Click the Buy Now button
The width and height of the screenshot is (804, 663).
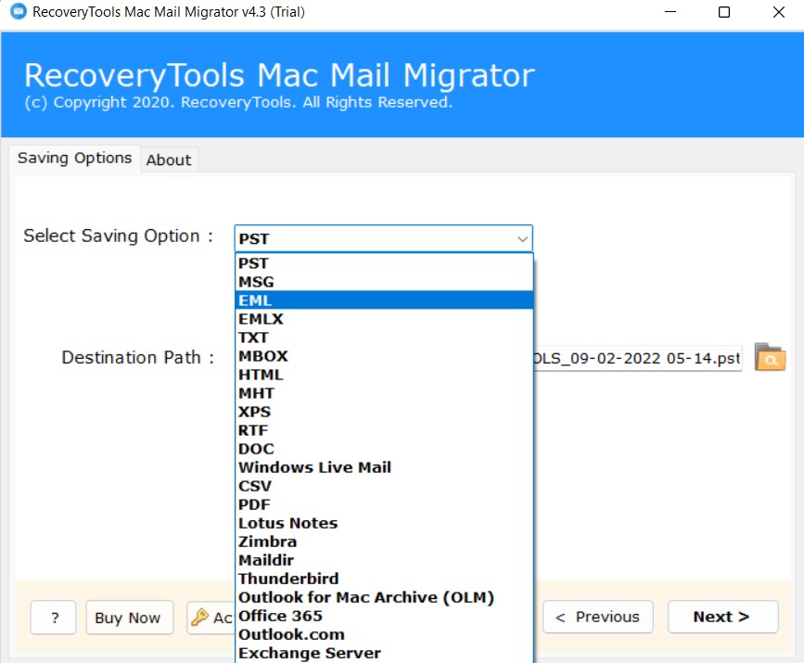pyautogui.click(x=129, y=618)
